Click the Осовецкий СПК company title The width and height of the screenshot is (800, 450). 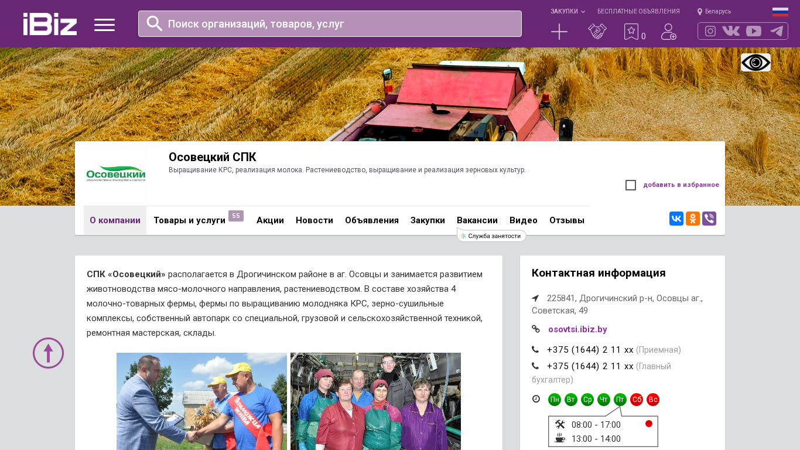pyautogui.click(x=213, y=157)
